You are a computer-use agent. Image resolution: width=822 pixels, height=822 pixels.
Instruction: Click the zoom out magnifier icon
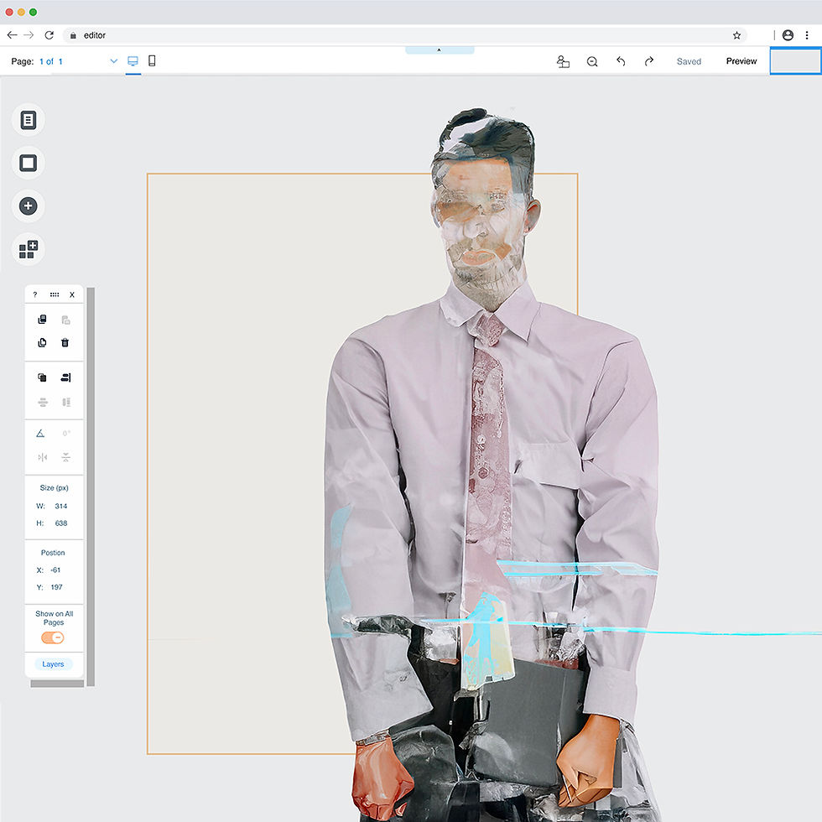(592, 62)
